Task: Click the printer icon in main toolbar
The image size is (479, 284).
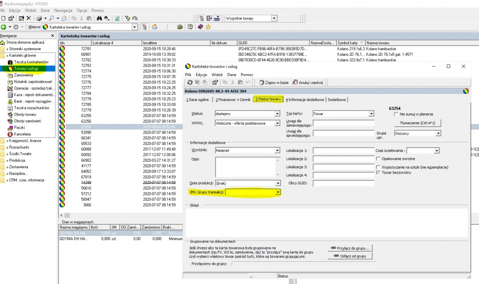Action: point(39,18)
